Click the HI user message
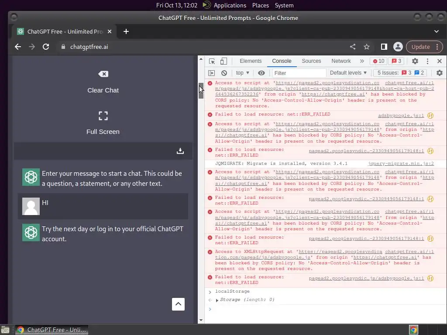This screenshot has width=447, height=335. 103,206
